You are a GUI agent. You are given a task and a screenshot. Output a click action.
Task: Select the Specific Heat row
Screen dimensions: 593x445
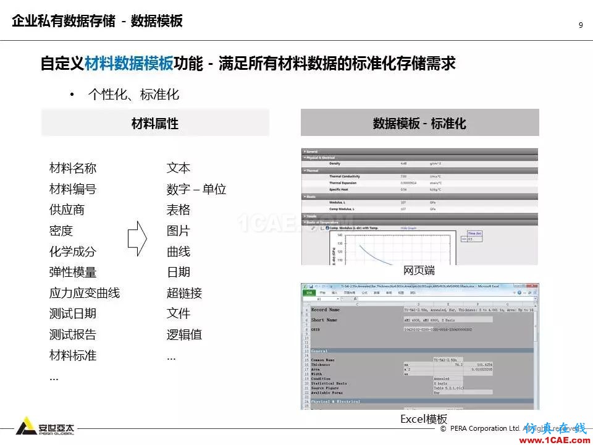[x=419, y=190]
